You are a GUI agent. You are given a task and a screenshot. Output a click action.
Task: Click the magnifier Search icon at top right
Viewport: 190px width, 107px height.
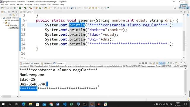point(175,8)
